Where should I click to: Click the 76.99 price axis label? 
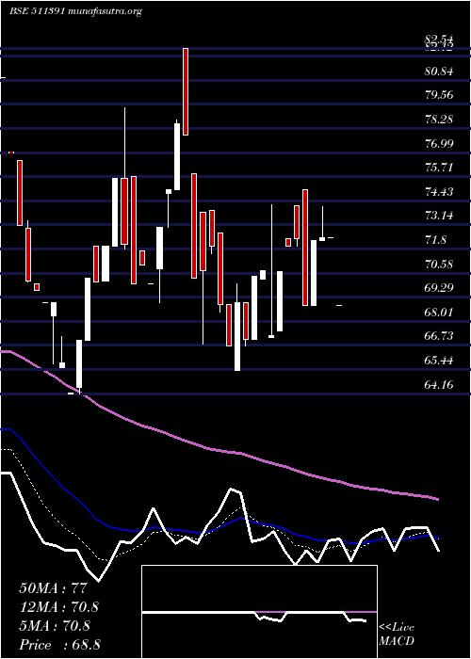point(439,144)
